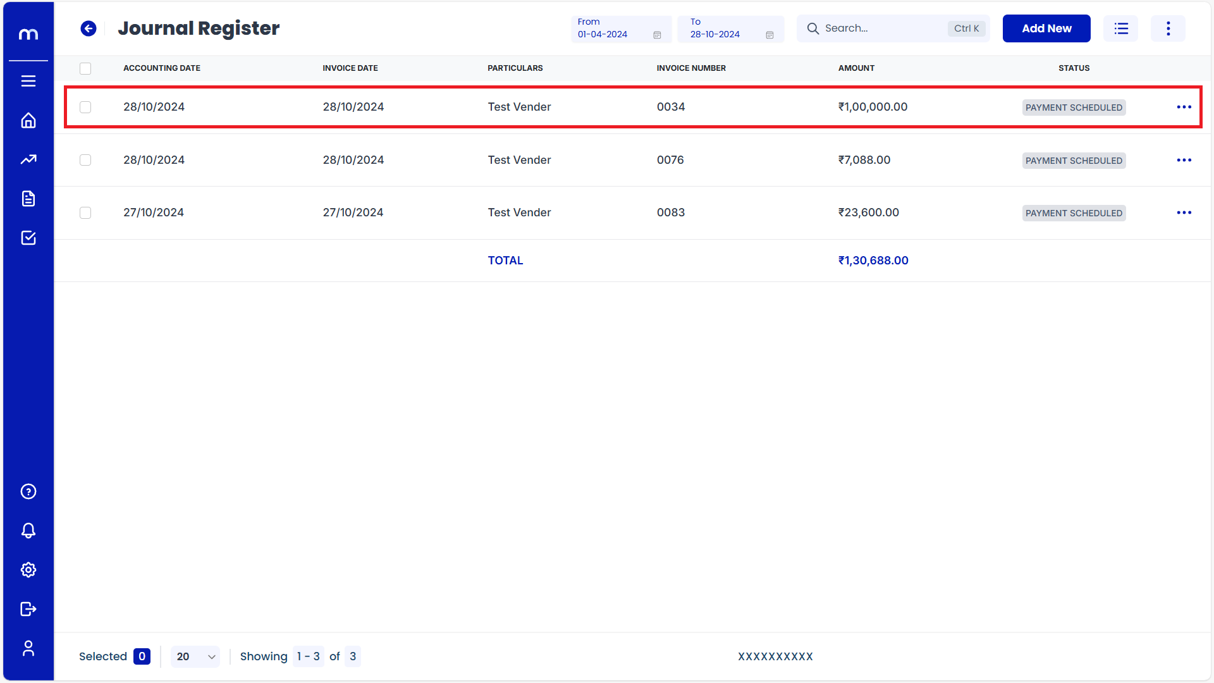The height and width of the screenshot is (683, 1214).
Task: Check the row for invoice 0083
Action: point(85,213)
